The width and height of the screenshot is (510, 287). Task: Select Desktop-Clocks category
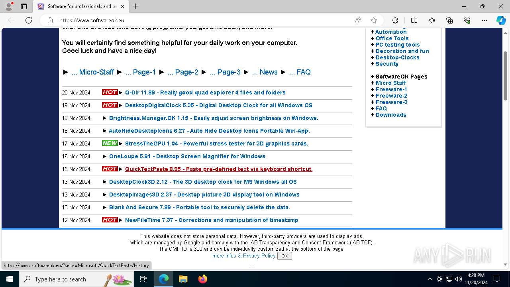pos(398,57)
